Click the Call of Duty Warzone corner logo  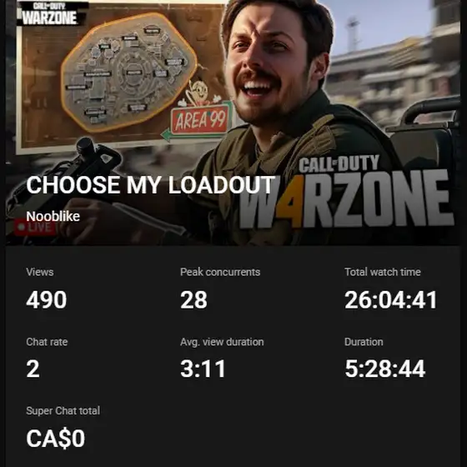tap(49, 13)
